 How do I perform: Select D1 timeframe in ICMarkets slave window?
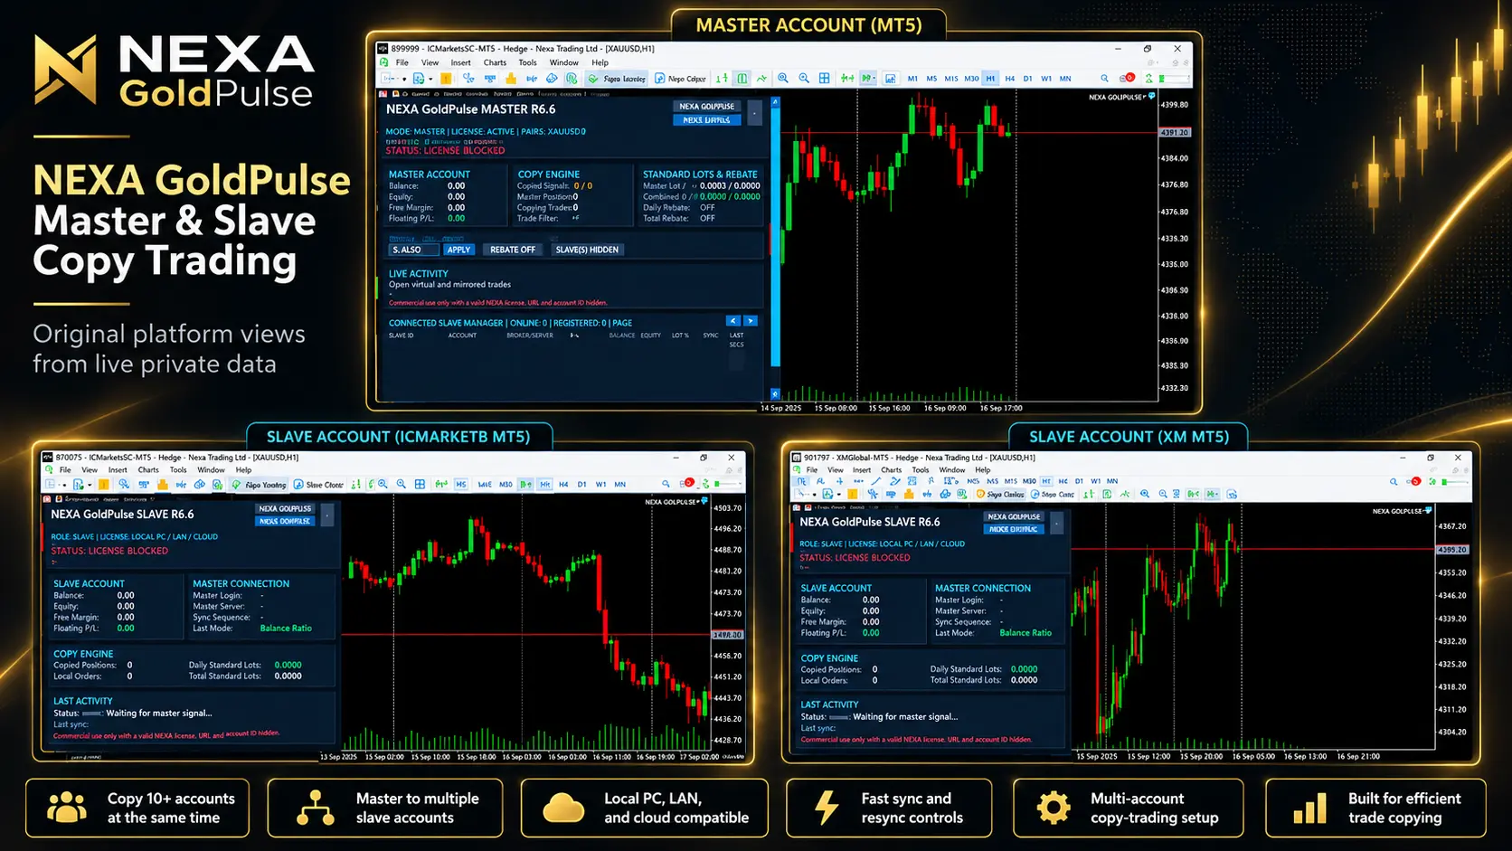(x=581, y=484)
